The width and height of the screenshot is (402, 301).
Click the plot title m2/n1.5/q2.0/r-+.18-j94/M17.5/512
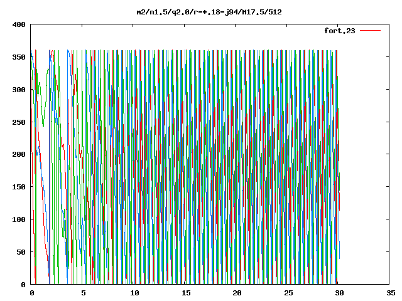pyautogui.click(x=209, y=12)
